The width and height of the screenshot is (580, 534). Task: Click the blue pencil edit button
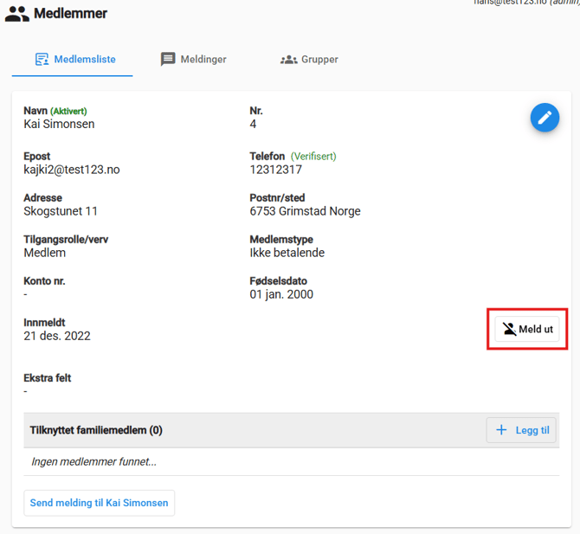[545, 118]
